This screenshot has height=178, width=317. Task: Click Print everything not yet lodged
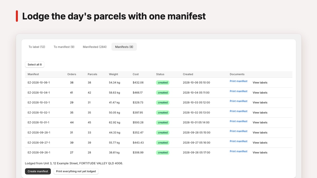(76, 171)
